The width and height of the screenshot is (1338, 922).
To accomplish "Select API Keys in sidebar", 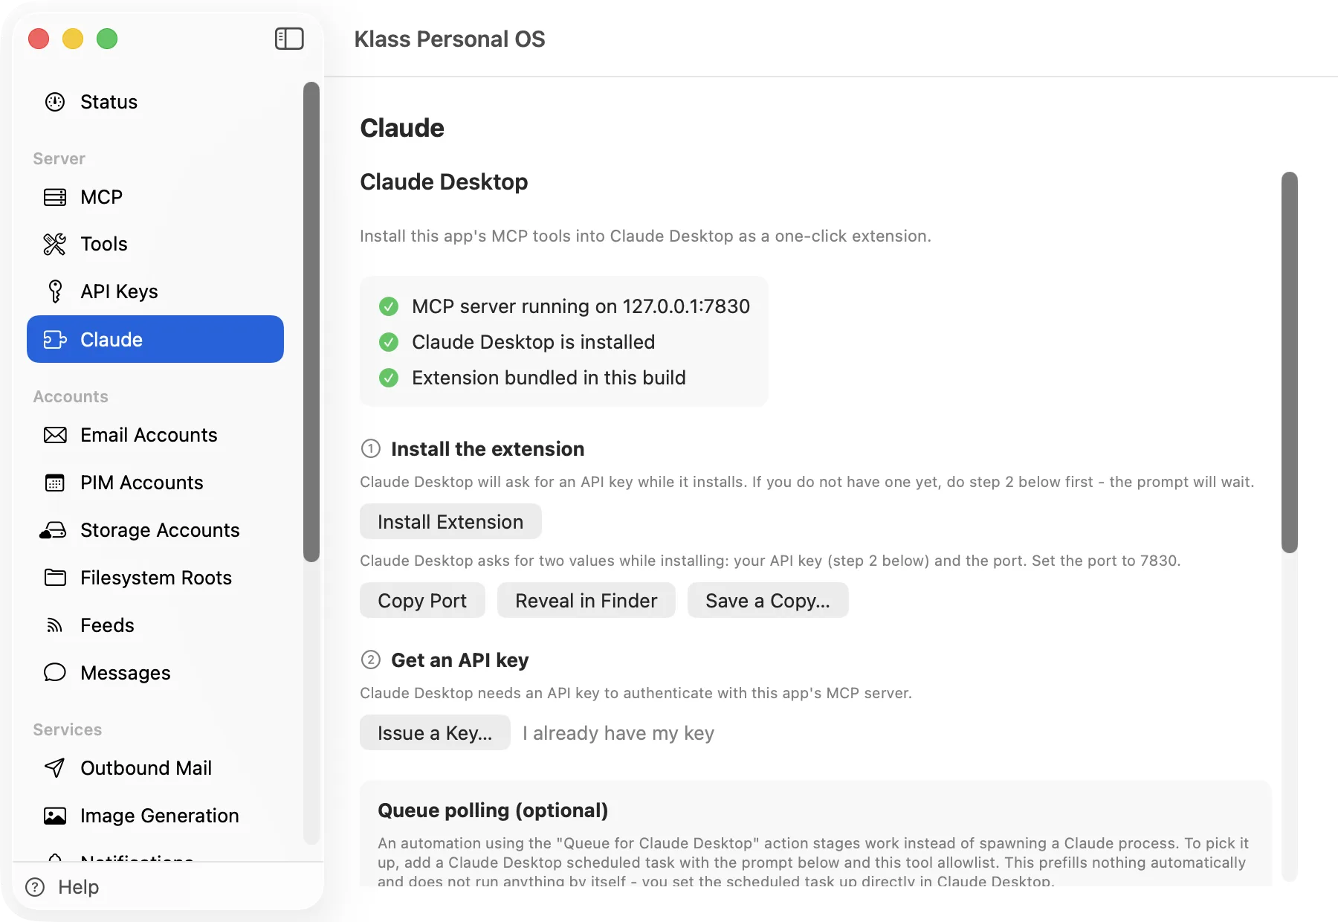I will [155, 291].
